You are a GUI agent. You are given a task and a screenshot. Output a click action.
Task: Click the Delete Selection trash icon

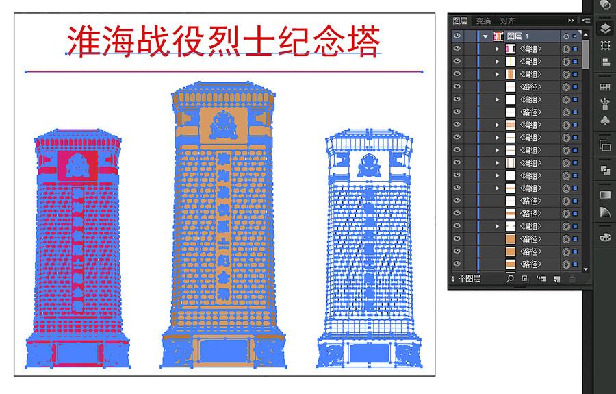[x=572, y=279]
